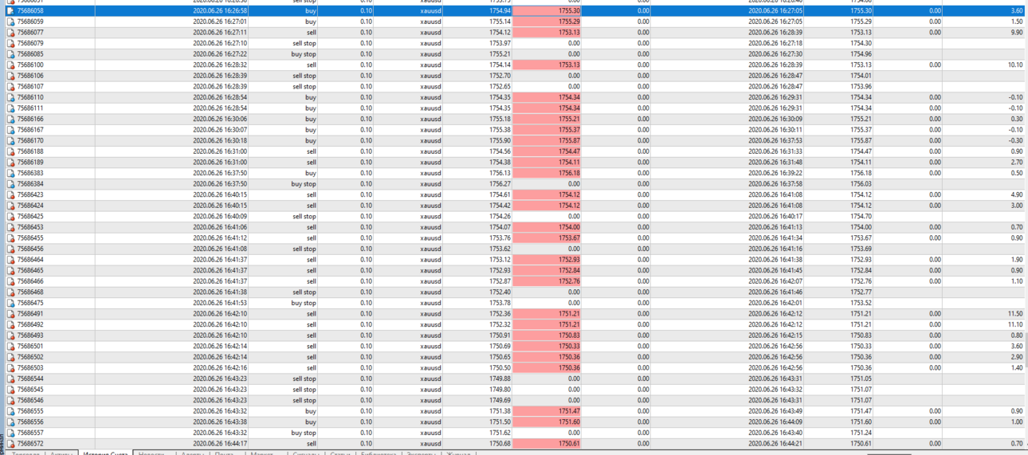Image resolution: width=1028 pixels, height=455 pixels.
Task: Click open time 2020.06.26 16:44:17
Action: pyautogui.click(x=220, y=444)
